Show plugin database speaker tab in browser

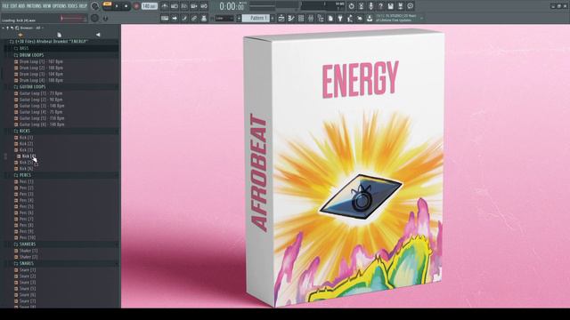pos(98,35)
